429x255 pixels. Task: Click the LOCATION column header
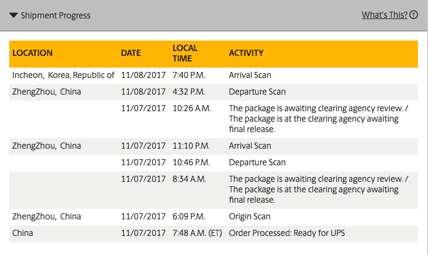[33, 53]
